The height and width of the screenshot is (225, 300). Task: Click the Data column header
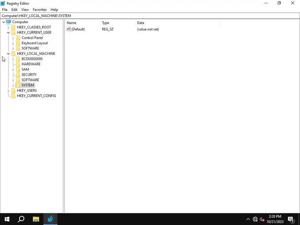[x=177, y=23]
